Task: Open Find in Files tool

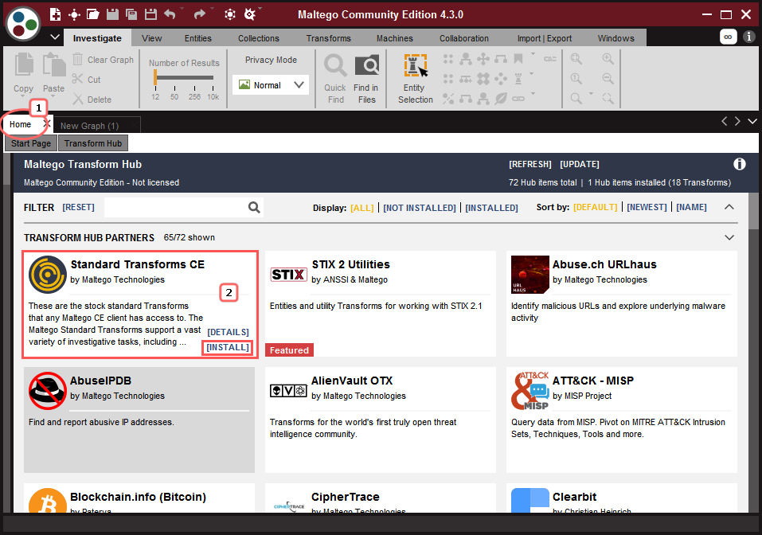Action: point(367,79)
